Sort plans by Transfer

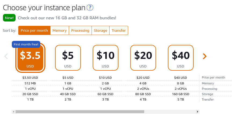(x=119, y=30)
